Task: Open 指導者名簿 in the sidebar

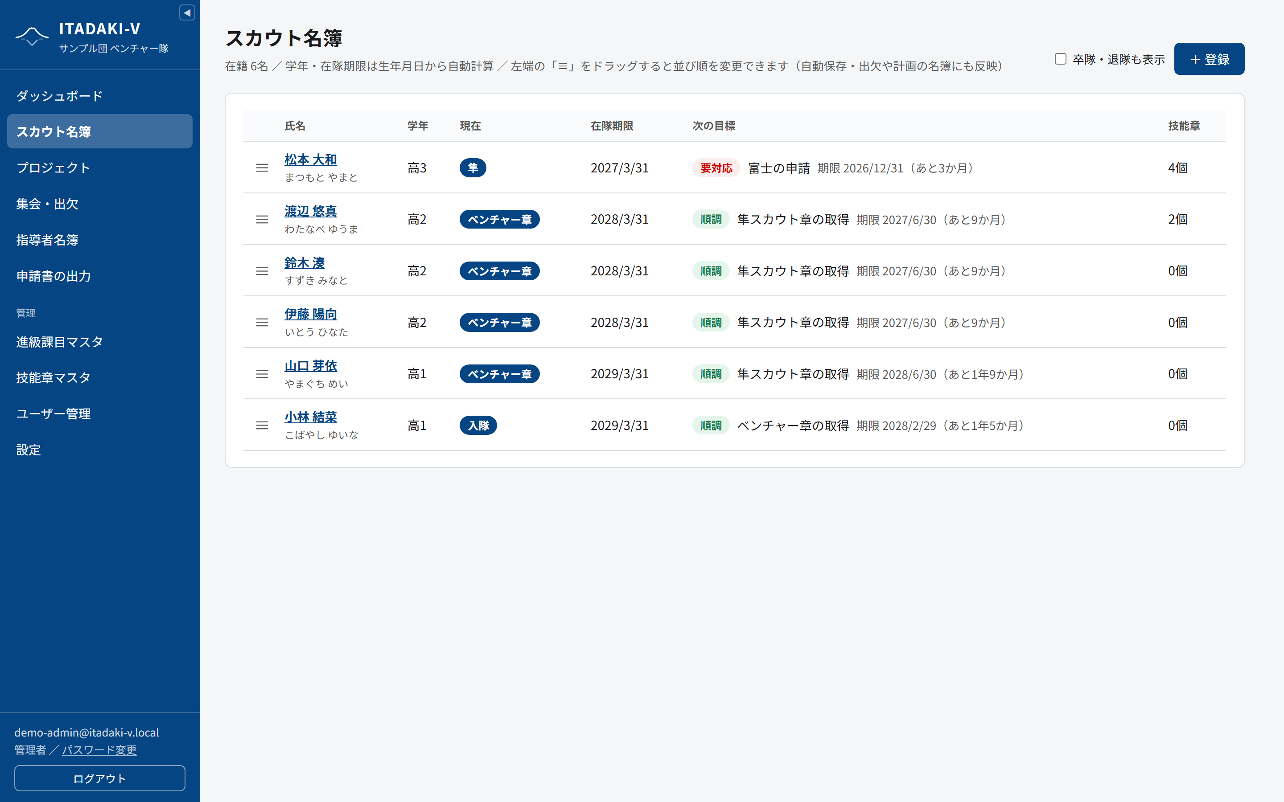Action: (100, 240)
